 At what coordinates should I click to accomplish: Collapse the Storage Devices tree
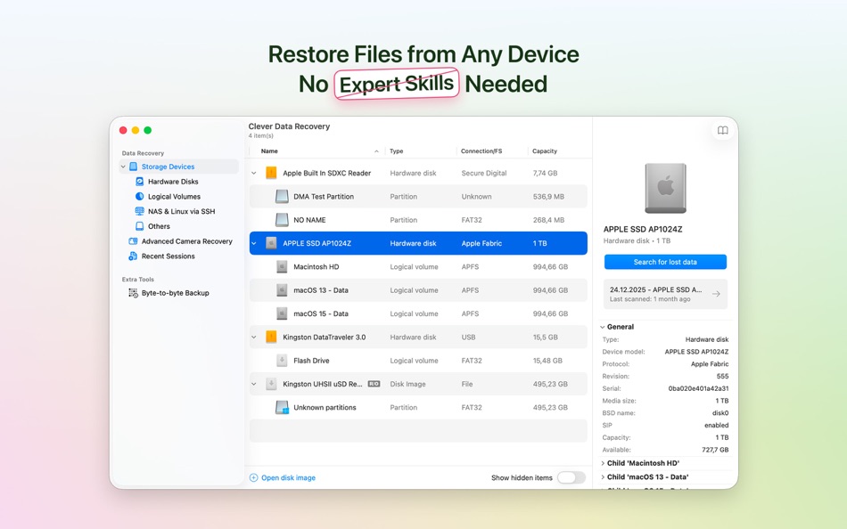[x=125, y=166]
